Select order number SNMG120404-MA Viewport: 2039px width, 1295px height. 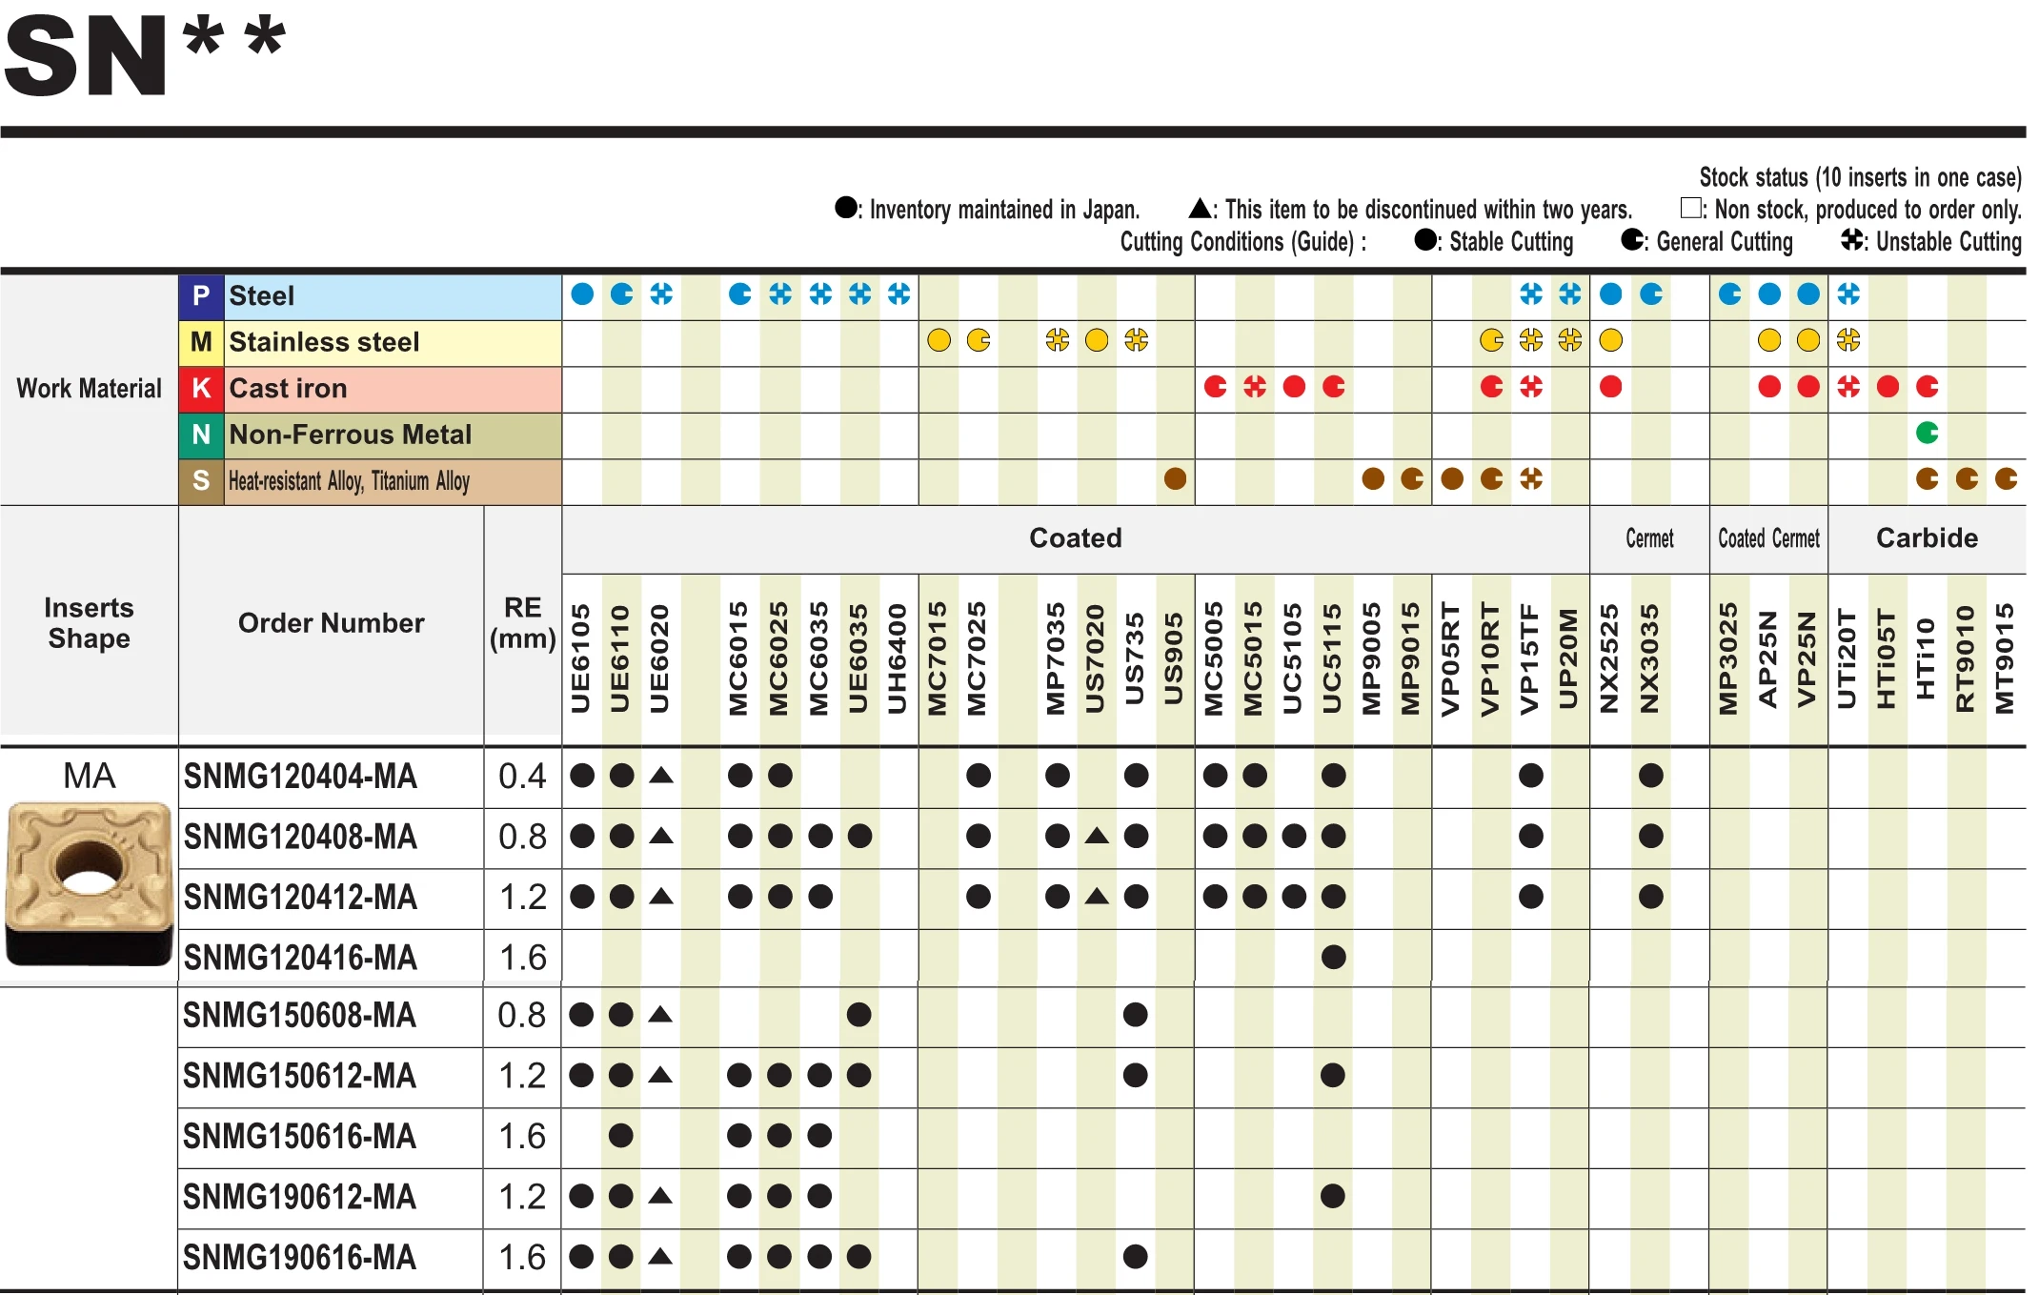(300, 777)
